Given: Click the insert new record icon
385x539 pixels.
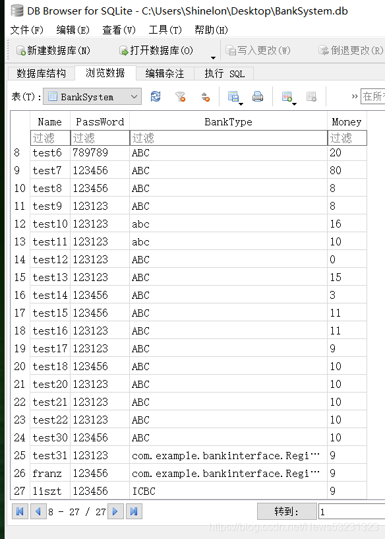Looking at the screenshot, I should pos(286,96).
